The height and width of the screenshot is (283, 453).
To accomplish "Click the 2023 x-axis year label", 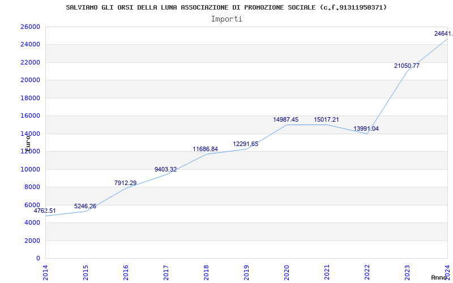I will pyautogui.click(x=407, y=272).
